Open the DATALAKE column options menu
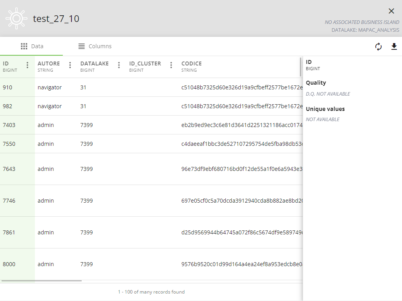Image resolution: width=402 pixels, height=301 pixels. tap(119, 65)
